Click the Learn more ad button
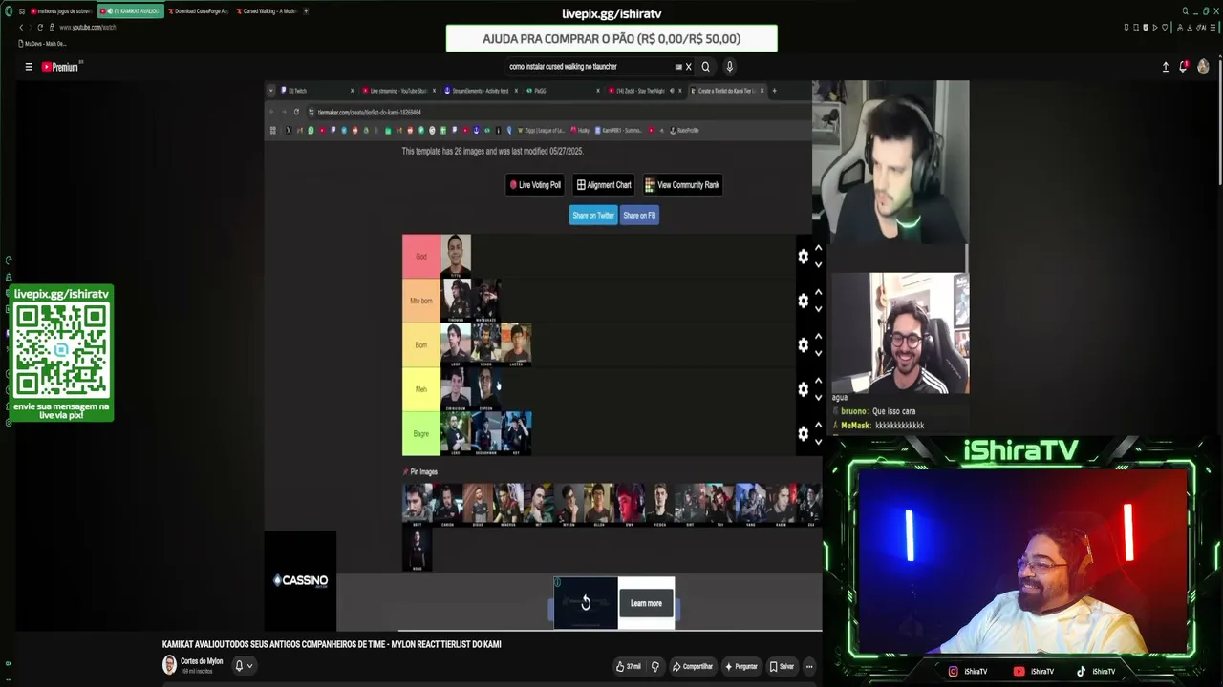The image size is (1223, 687). [646, 603]
